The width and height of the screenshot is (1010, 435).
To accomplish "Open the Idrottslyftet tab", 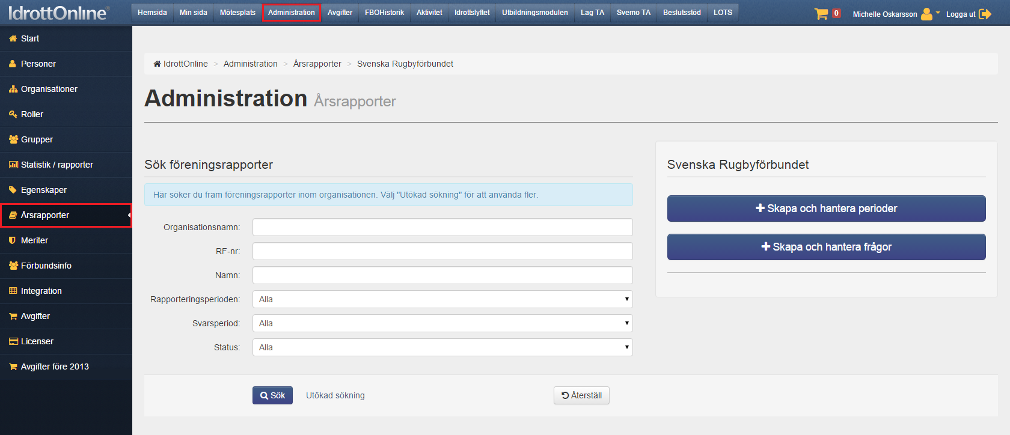I will click(x=472, y=13).
